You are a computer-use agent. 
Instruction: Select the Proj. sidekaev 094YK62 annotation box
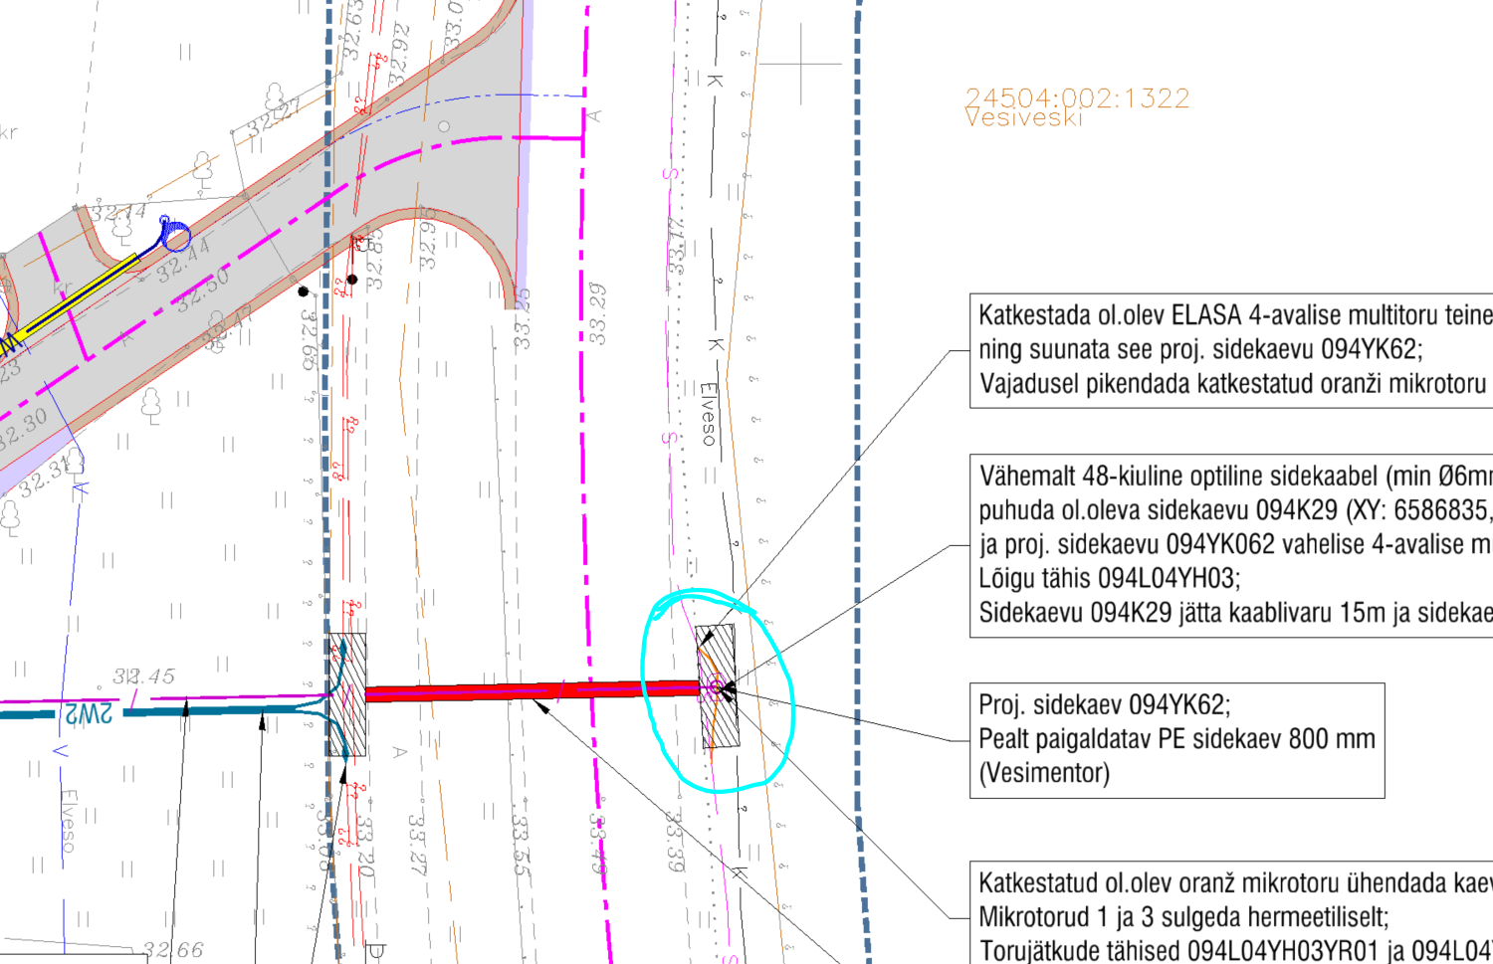1176,739
